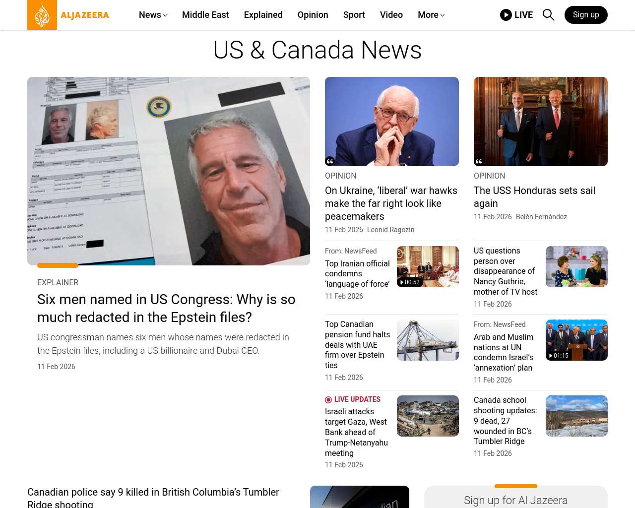The image size is (635, 508).
Task: Open Canada school shooting updates article
Action: point(505,421)
